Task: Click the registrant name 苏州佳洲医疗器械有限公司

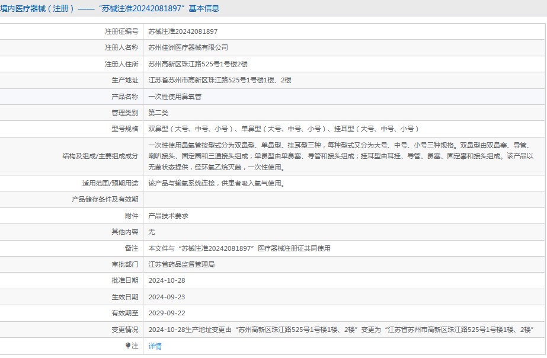Action: [x=188, y=47]
